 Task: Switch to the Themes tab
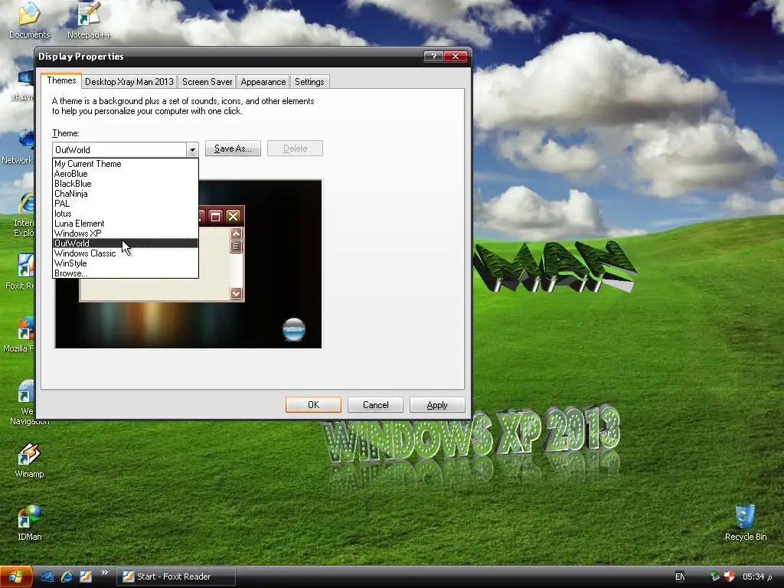point(61,80)
